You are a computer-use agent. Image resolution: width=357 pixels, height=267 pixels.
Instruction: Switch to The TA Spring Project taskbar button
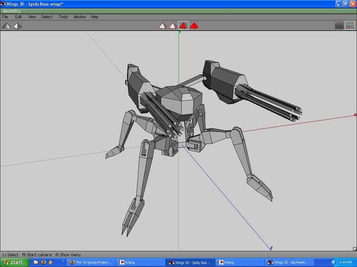tap(91, 263)
